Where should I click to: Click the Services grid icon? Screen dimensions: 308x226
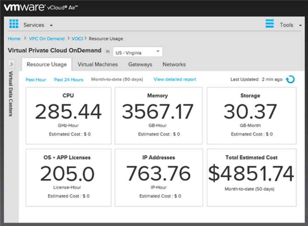pyautogui.click(x=14, y=24)
